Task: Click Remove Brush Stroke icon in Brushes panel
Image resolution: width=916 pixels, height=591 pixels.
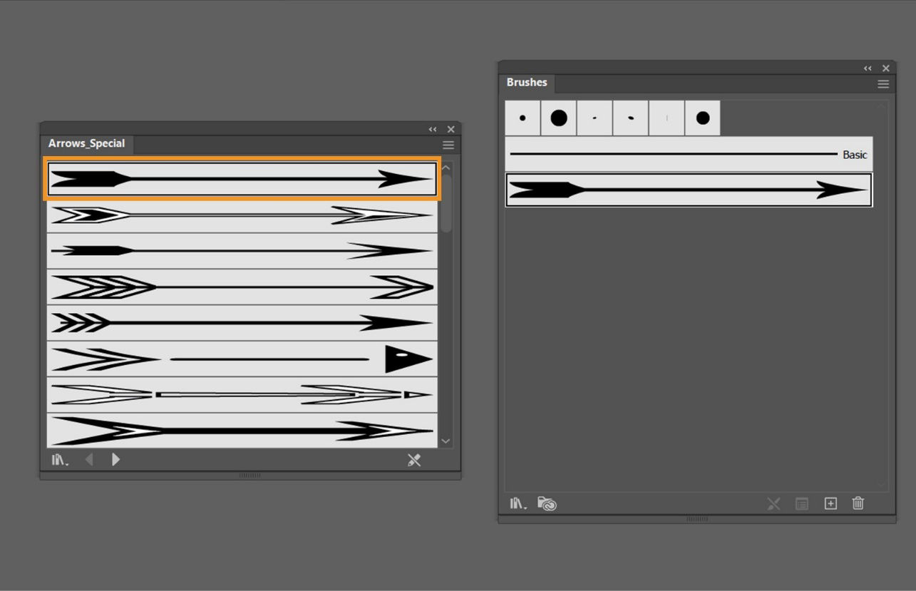Action: pos(773,503)
